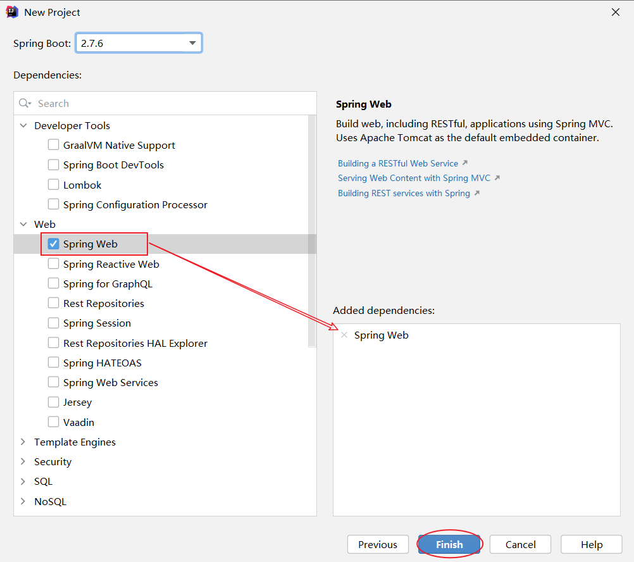634x562 pixels.
Task: Click the search magnifier icon
Action: (x=25, y=103)
